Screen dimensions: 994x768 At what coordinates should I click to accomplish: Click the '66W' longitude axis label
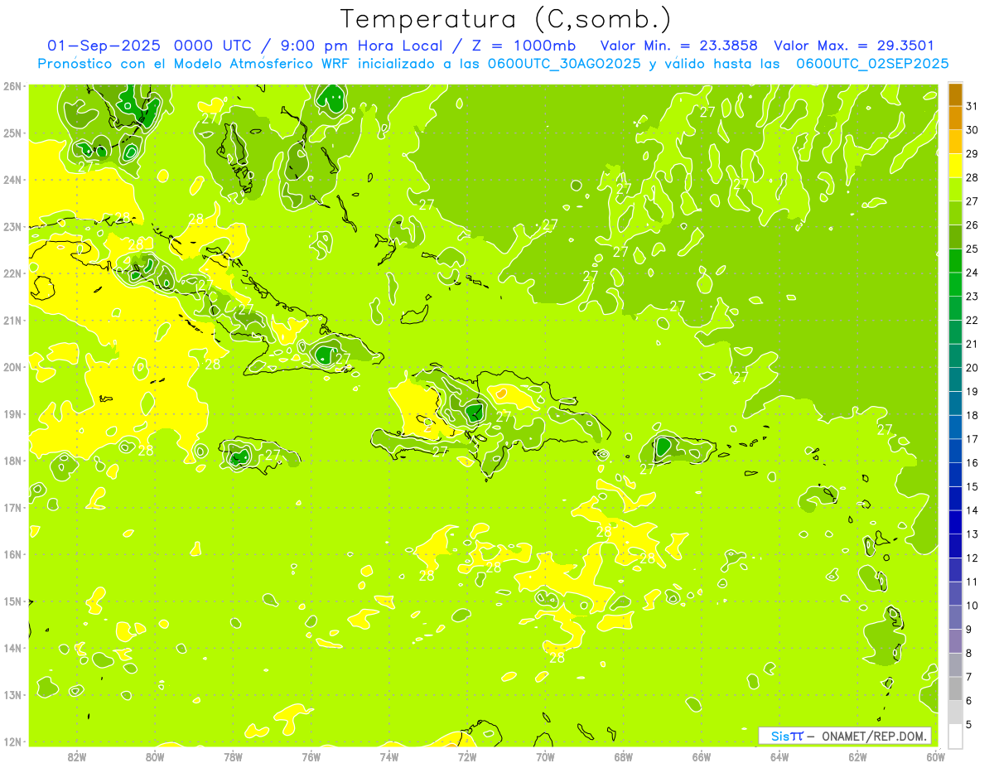(702, 756)
